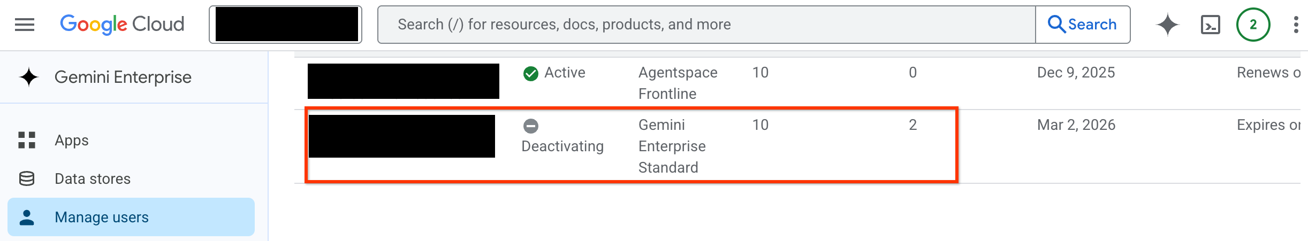Focus the resource search input field
Viewport: 1308px width, 241px height.
[706, 25]
